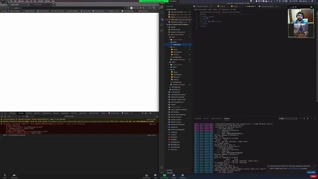Image resolution: width=318 pixels, height=179 pixels.
Task: Click Learn More in the notification
Action: tap(311, 173)
